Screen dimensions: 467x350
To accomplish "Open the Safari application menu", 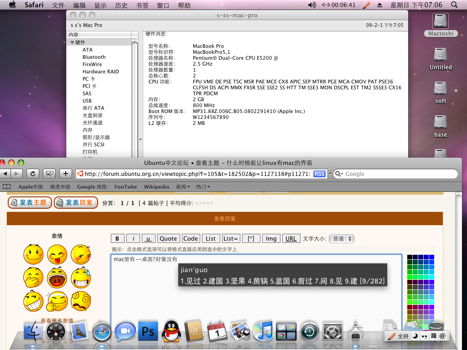I will click(x=34, y=5).
